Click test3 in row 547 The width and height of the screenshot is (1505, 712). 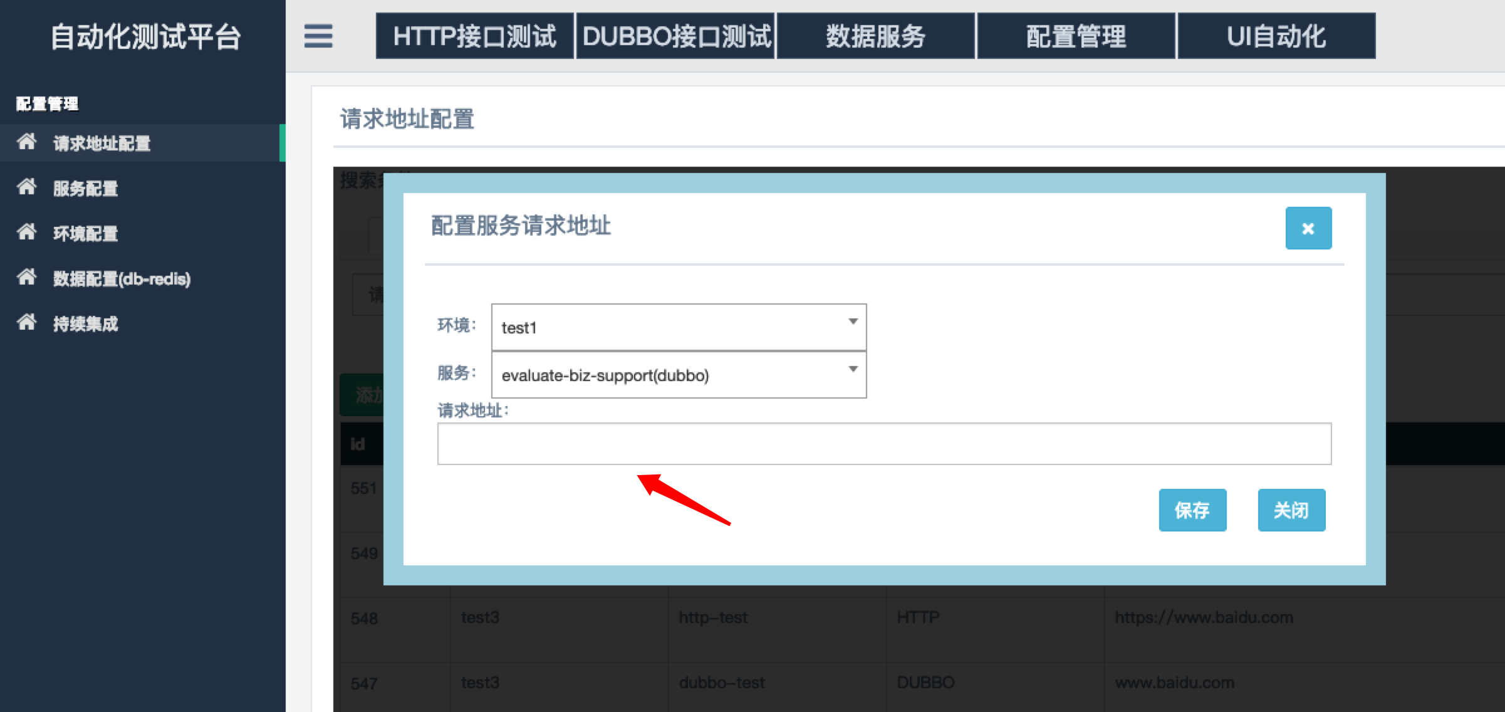click(x=480, y=683)
